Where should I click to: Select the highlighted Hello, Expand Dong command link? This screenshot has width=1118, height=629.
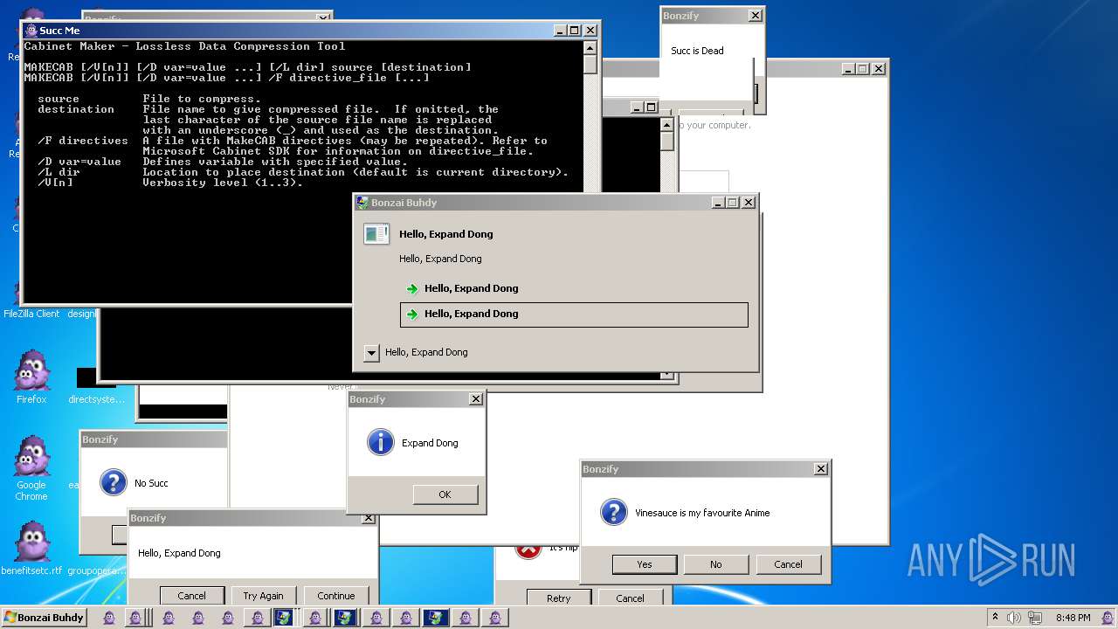point(574,314)
